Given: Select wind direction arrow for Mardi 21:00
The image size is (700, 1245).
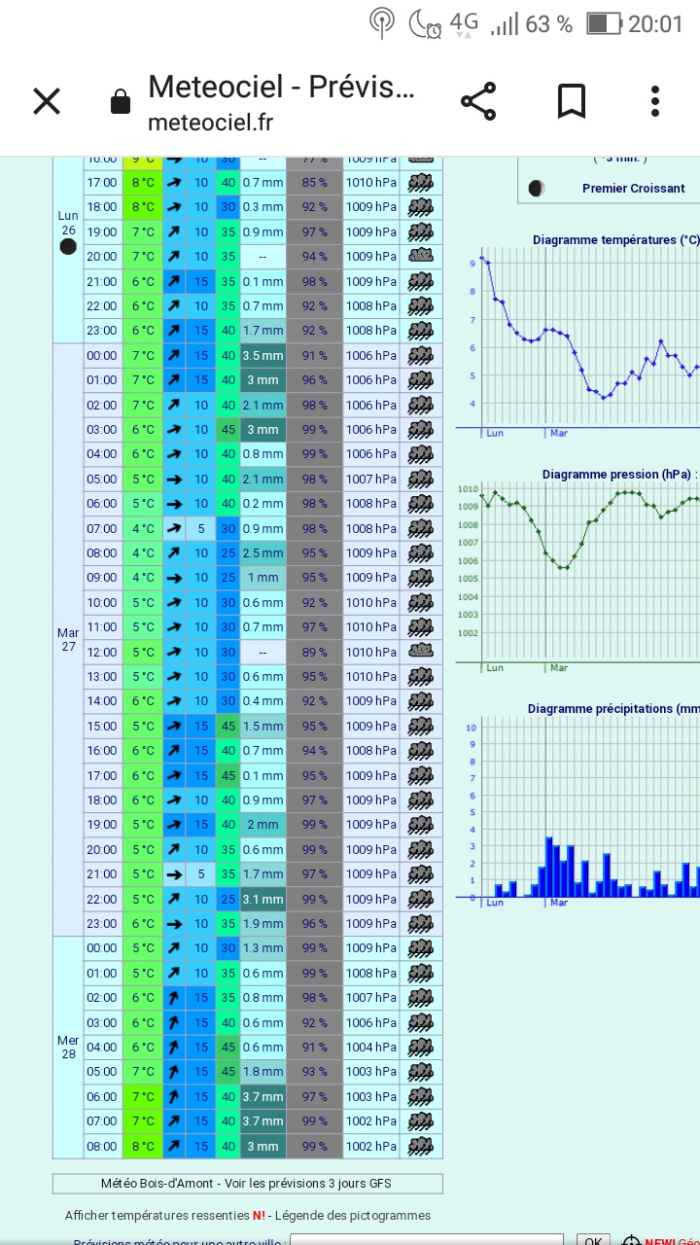Looking at the screenshot, I should pyautogui.click(x=174, y=874).
